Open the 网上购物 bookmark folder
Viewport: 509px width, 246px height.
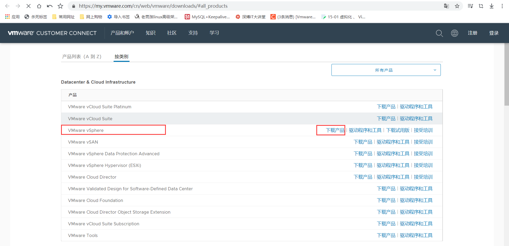(91, 17)
